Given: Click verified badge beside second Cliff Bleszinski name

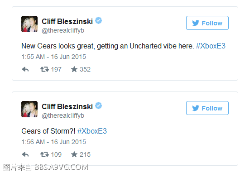Looking at the screenshot, I should click(98, 106).
